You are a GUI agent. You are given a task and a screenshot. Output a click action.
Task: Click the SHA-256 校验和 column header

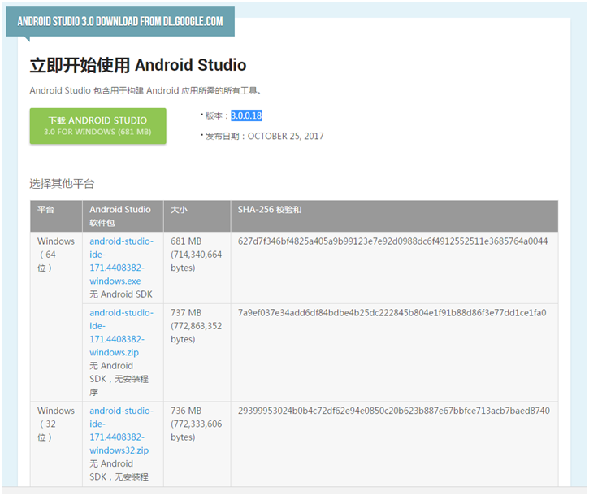tap(270, 210)
